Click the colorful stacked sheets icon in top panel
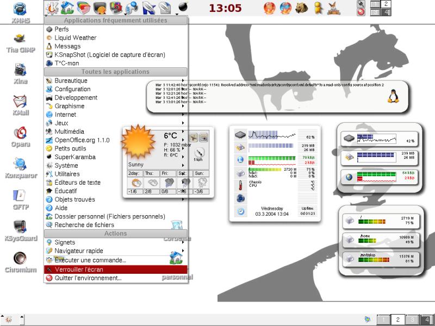Image resolution: width=435 pixels, height=326 pixels. [83, 8]
